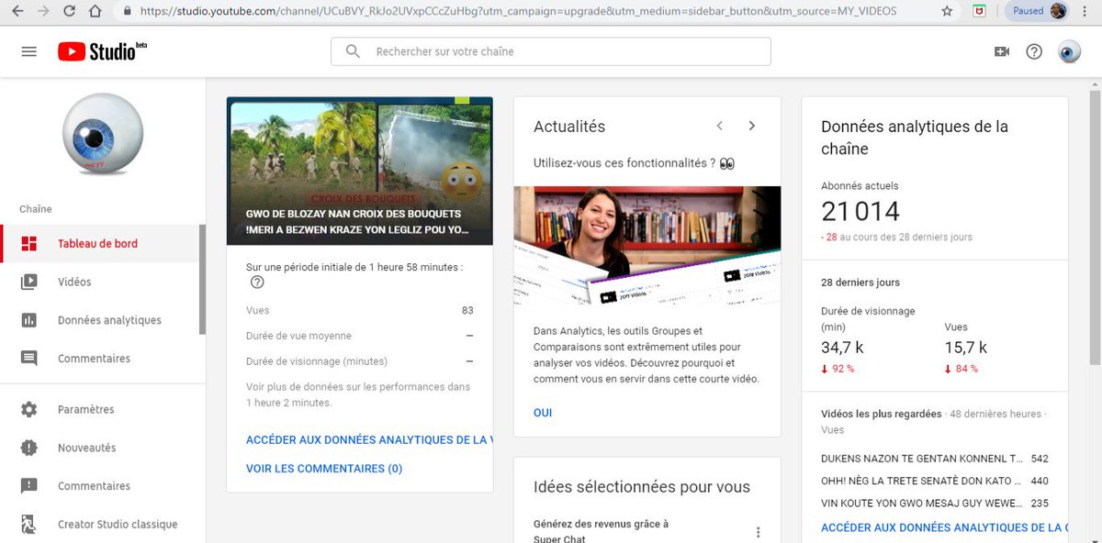Open the OHH! NÈG LA TRETE SENATÈ DON KATO row

935,481
